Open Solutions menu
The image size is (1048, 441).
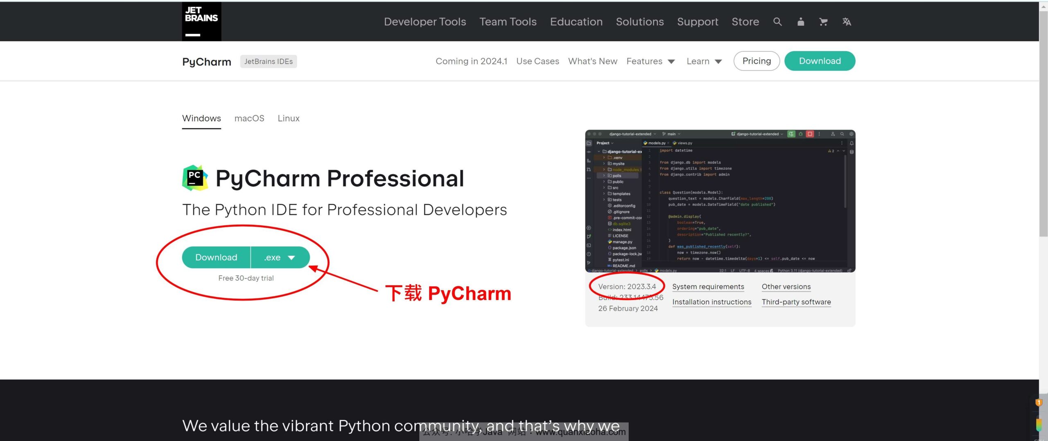(640, 22)
